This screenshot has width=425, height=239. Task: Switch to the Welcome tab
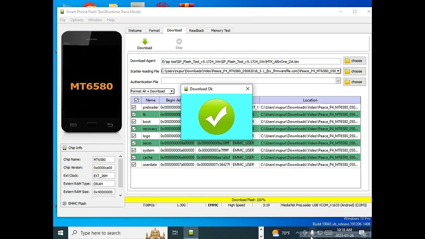135,31
